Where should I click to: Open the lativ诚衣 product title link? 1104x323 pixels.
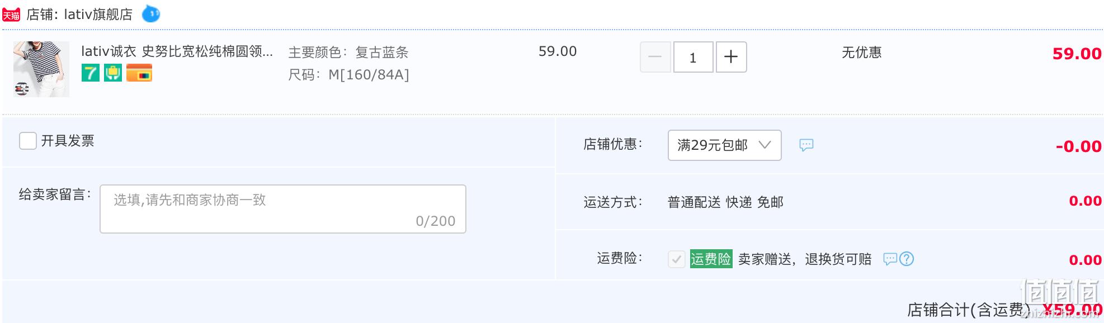177,51
